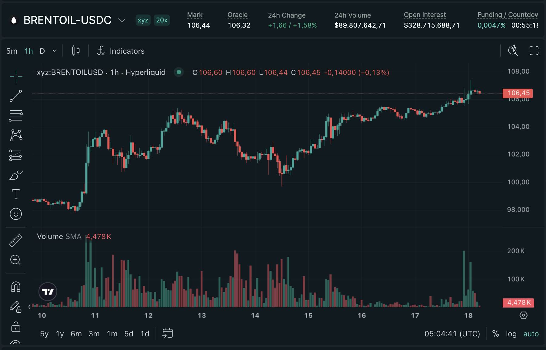Open the emoji icons tool

[16, 214]
